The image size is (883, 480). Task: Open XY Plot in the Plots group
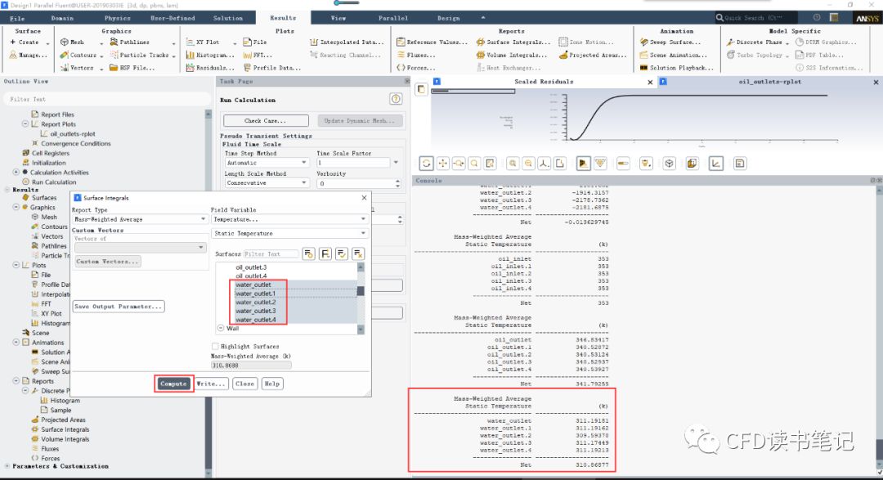click(202, 43)
